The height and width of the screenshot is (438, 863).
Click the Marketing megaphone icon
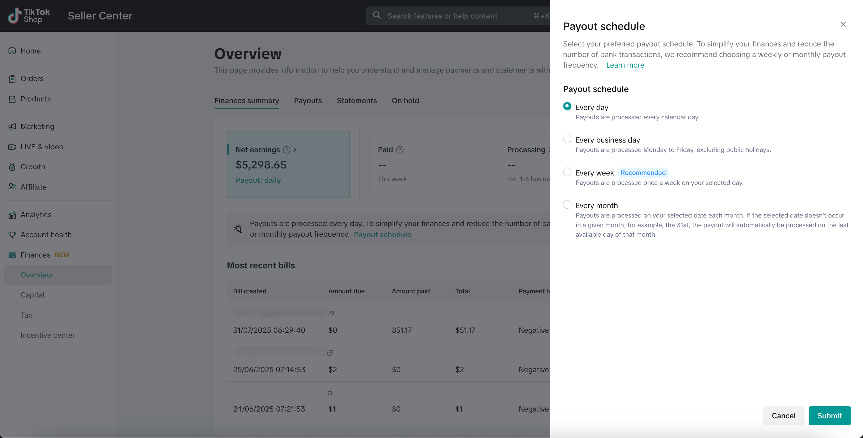coord(12,127)
